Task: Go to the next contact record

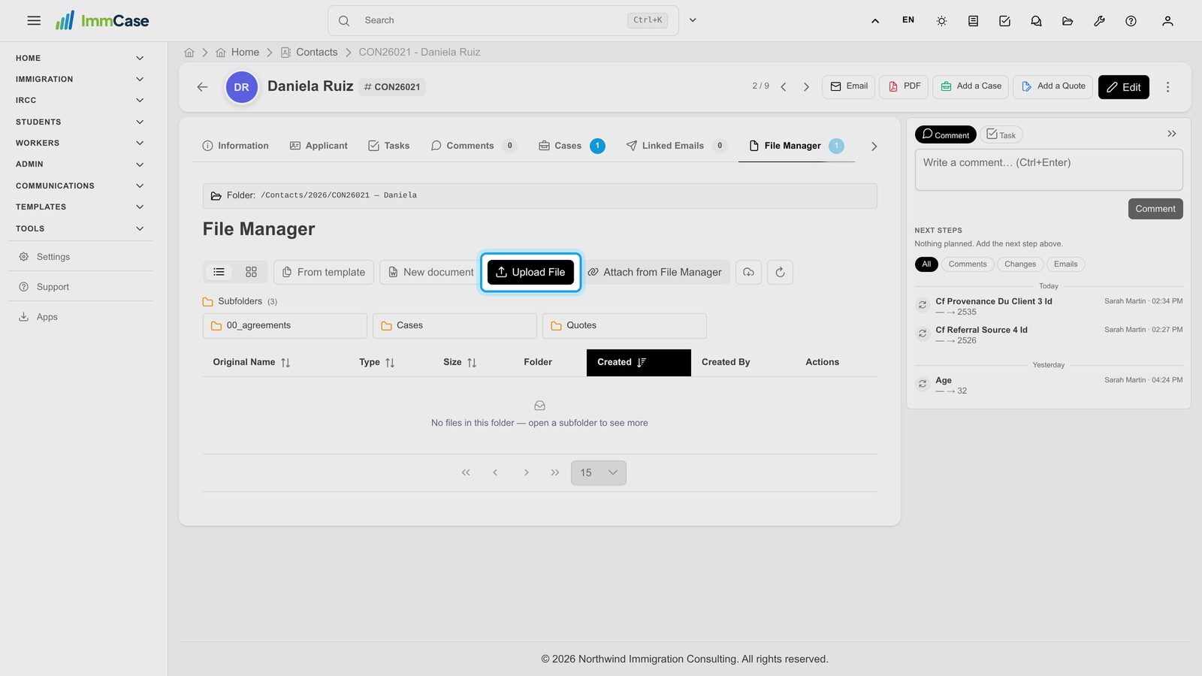Action: click(806, 87)
